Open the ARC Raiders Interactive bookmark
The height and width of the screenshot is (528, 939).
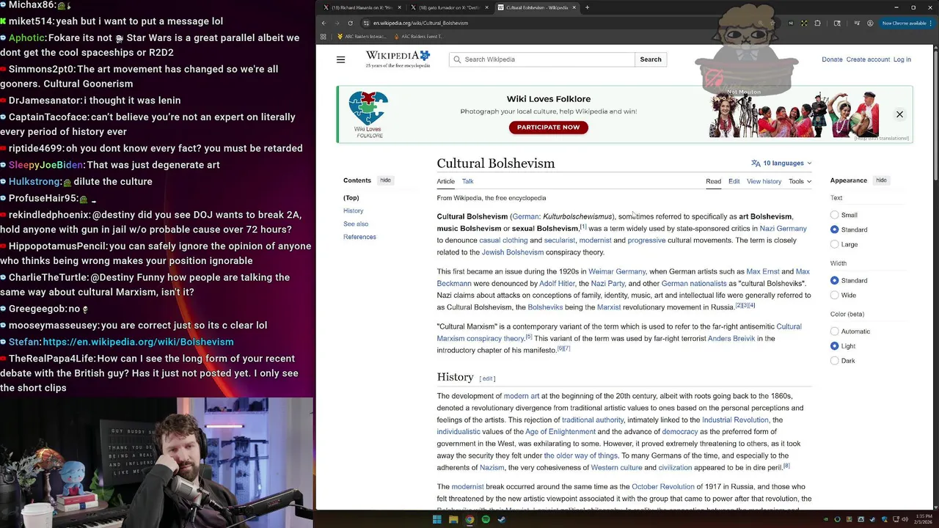pyautogui.click(x=361, y=36)
